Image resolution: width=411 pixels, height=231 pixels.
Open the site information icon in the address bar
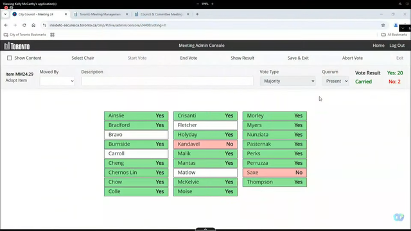pyautogui.click(x=44, y=25)
